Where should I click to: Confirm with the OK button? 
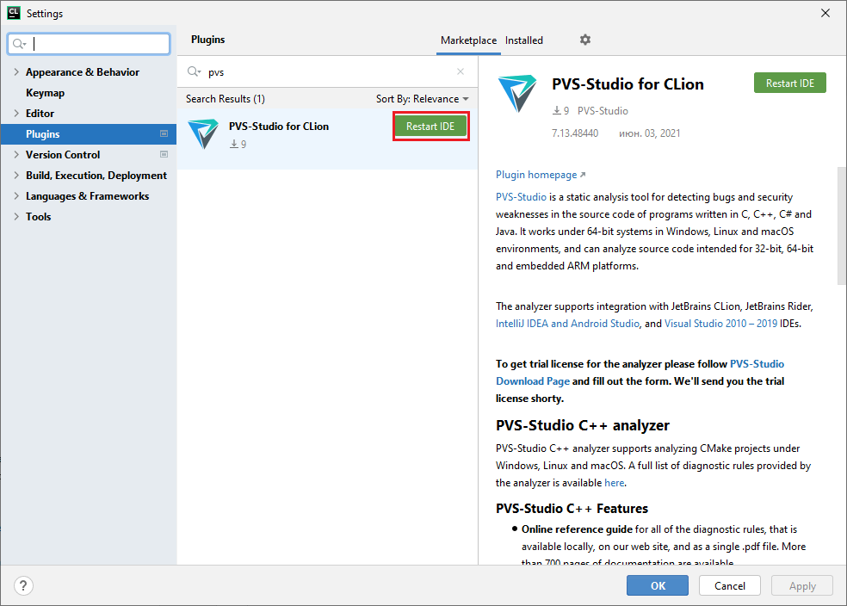658,585
